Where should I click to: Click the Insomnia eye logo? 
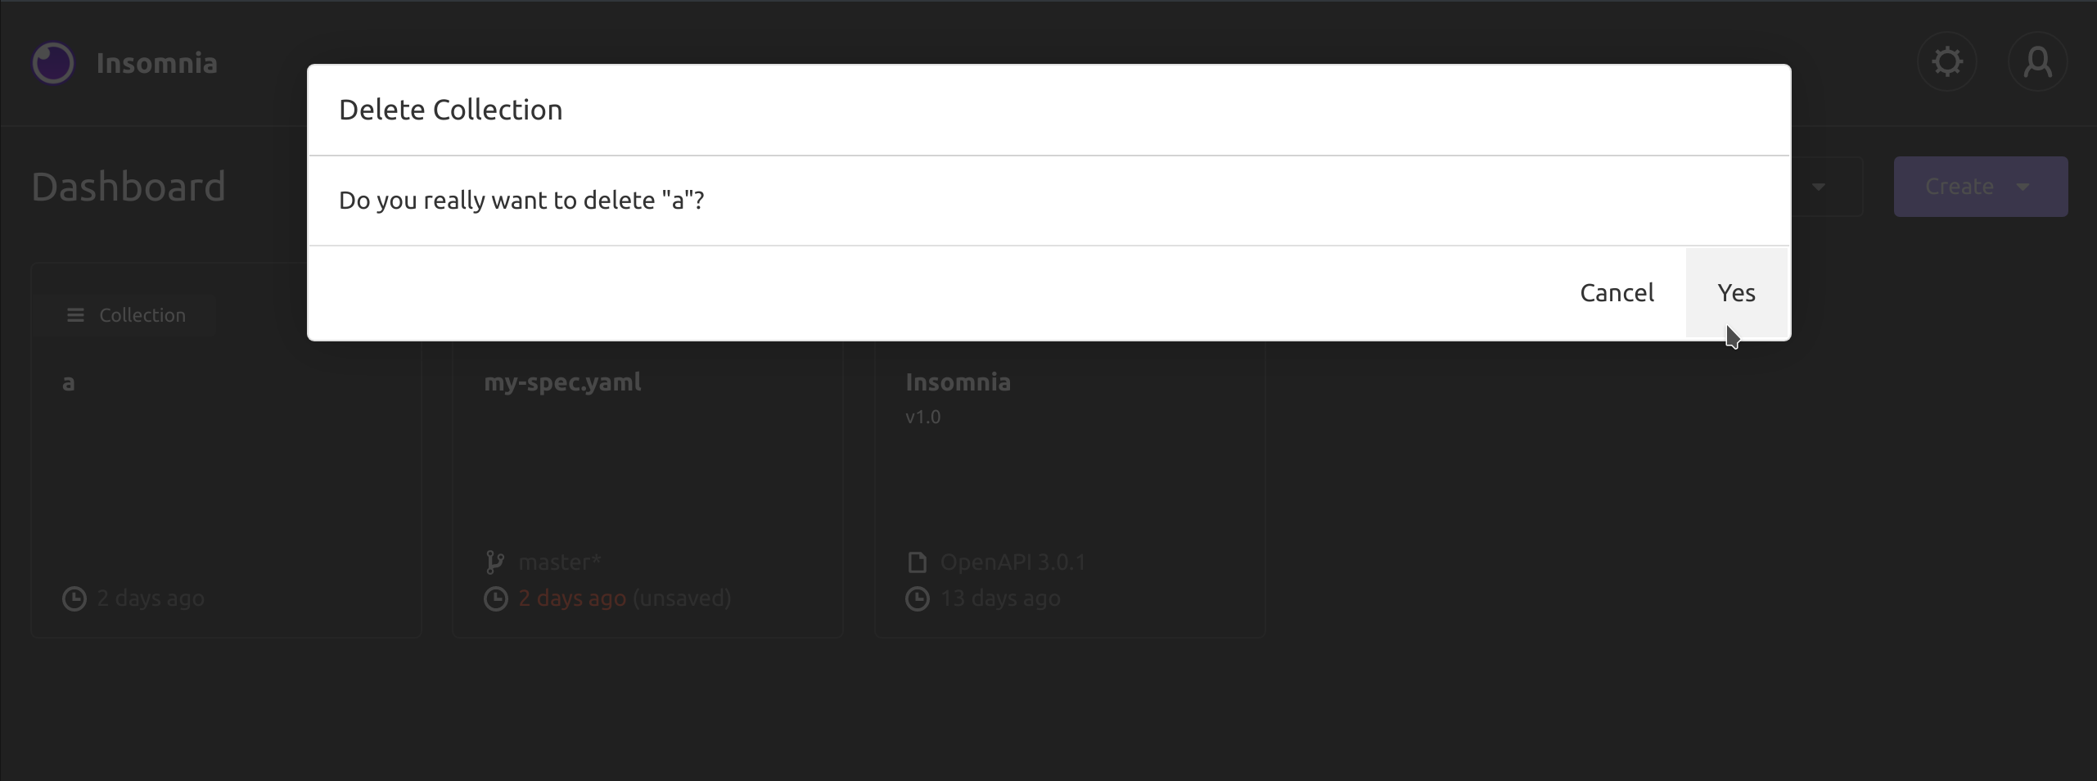[52, 62]
